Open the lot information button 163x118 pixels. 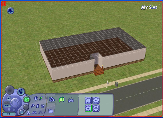(x=10, y=10)
